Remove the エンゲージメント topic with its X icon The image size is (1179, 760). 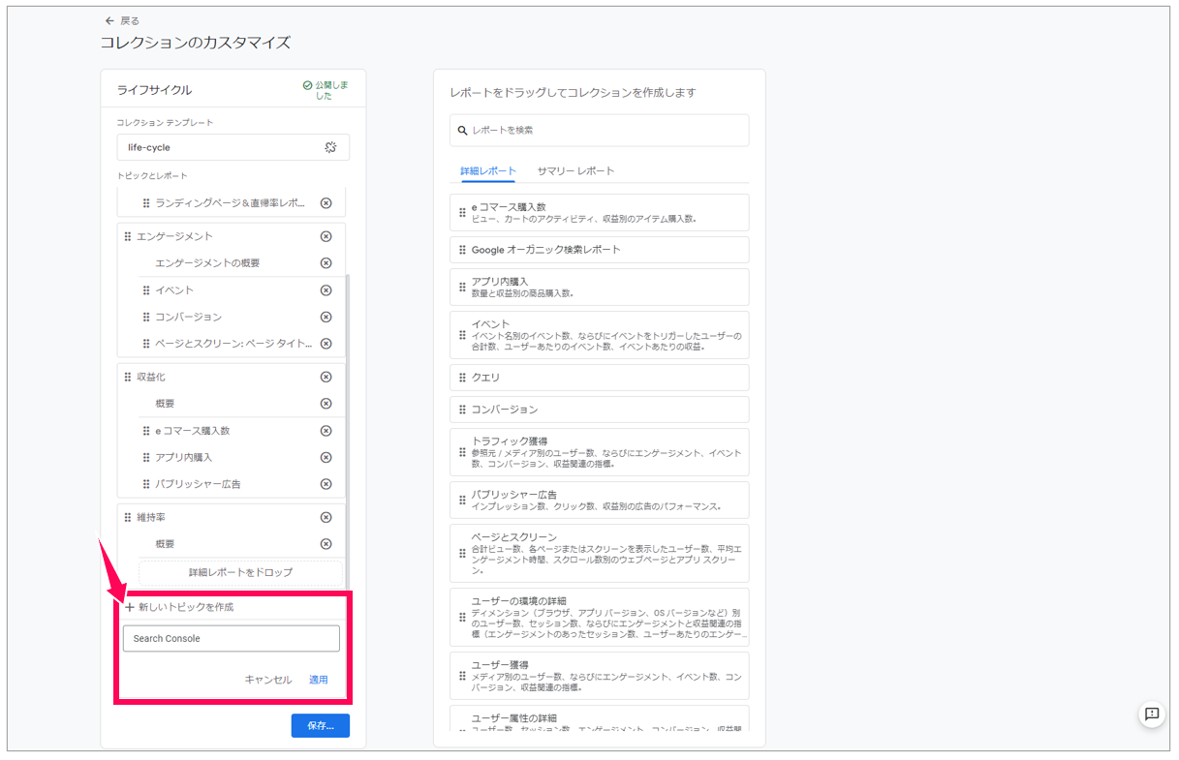[326, 236]
